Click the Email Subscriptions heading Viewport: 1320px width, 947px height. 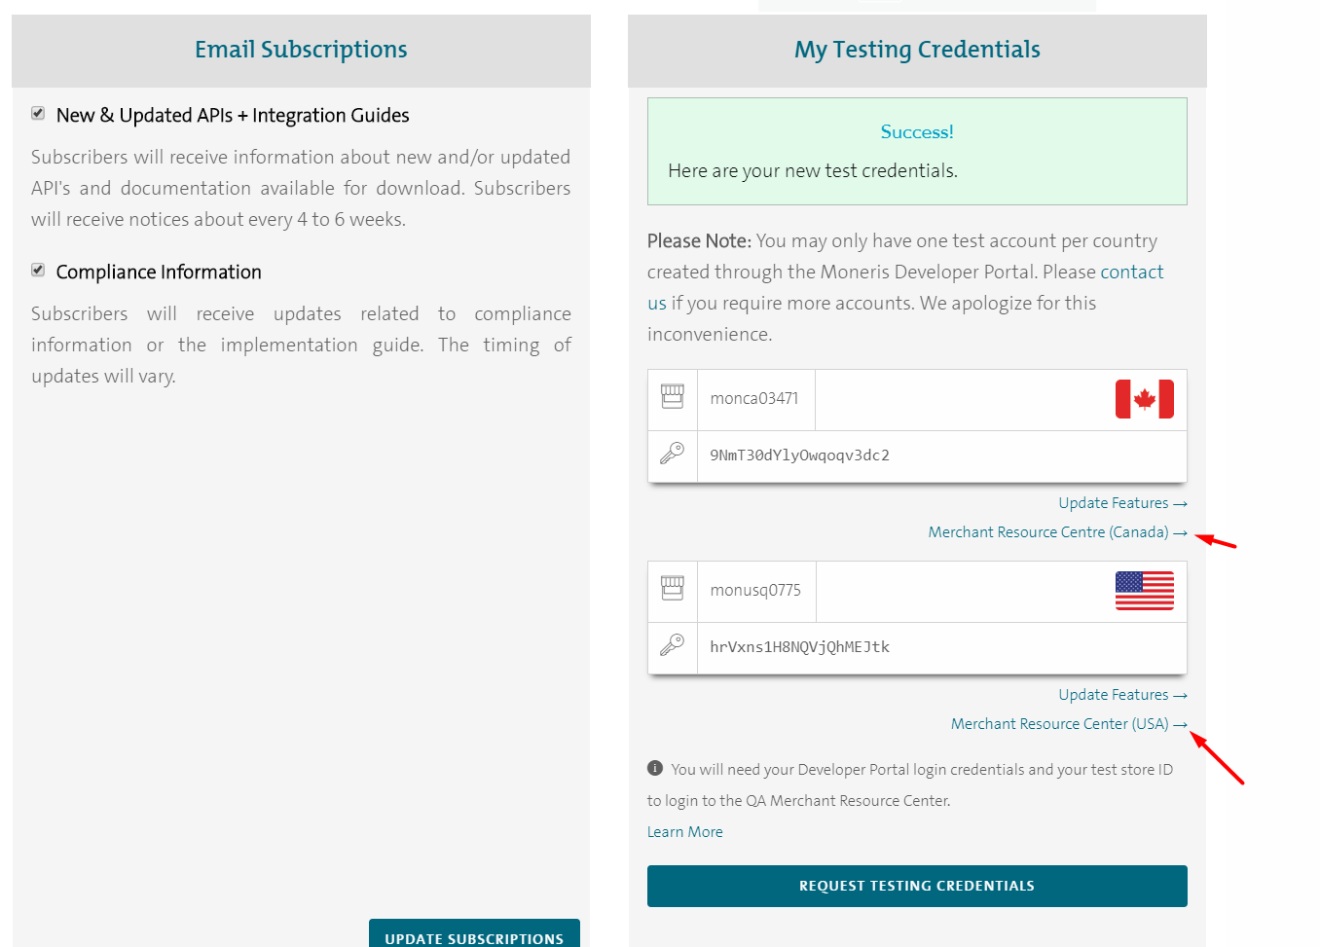(301, 50)
